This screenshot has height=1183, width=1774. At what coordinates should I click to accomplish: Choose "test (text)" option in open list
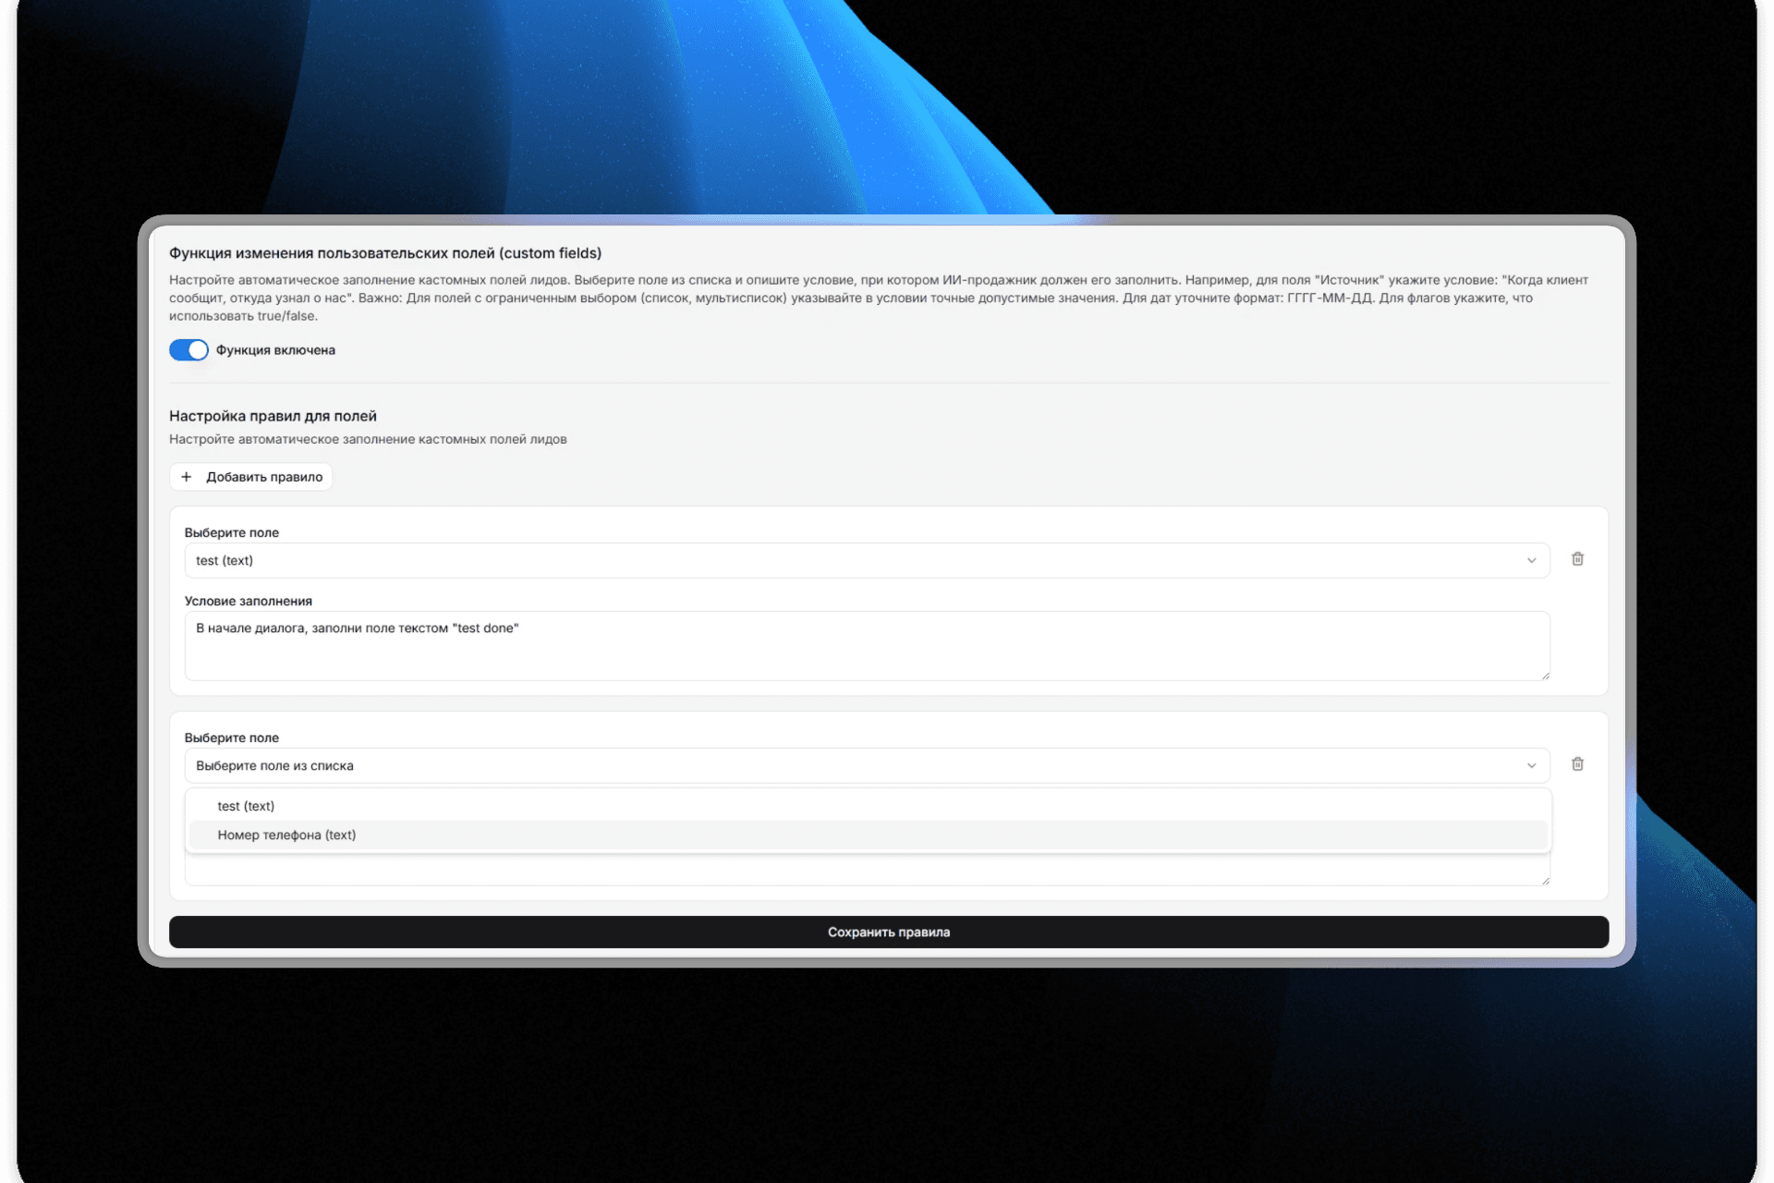click(x=247, y=806)
